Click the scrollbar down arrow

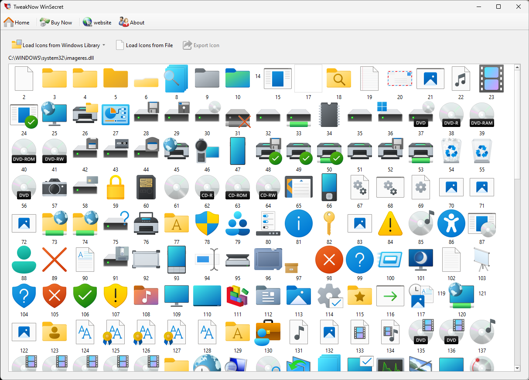(517, 368)
